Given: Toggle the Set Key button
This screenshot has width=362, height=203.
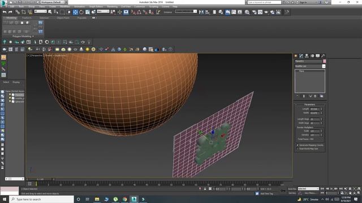Looking at the screenshot, I should [292, 193].
